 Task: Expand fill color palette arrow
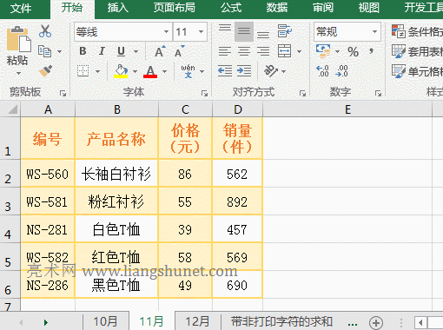pos(135,71)
